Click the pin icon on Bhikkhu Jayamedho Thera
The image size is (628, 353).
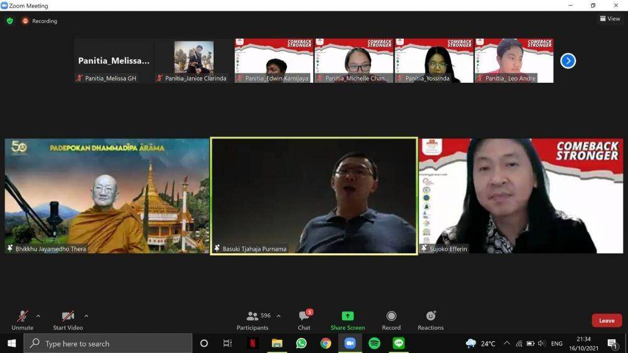point(10,248)
